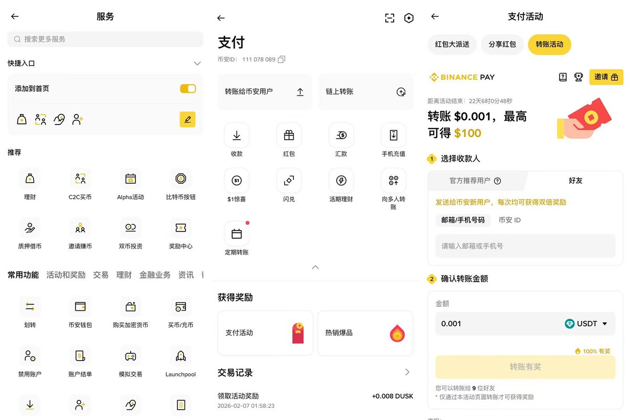630x420 pixels.
Task: Open the 比特币按钮 icon
Action: (181, 179)
